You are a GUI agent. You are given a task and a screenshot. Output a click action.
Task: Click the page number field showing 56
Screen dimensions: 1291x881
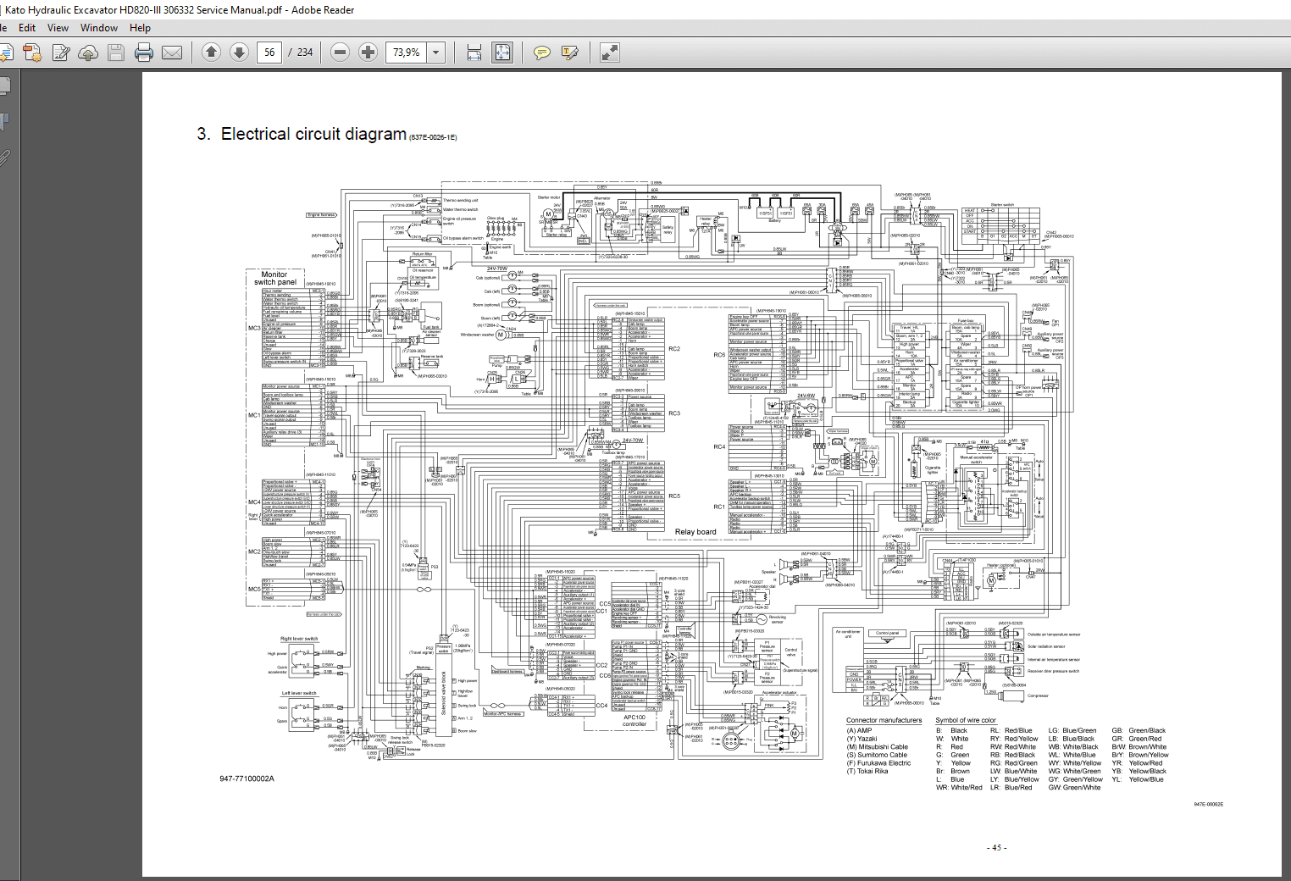269,52
